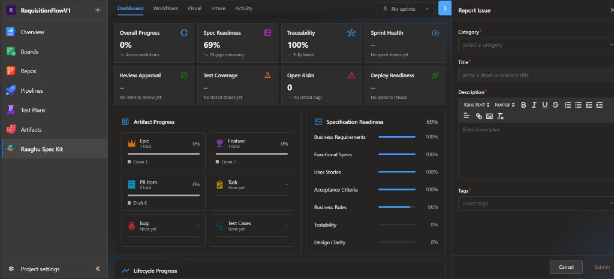Click into the Enter Description text area
Viewport: 614px width, 279px height.
536,152
